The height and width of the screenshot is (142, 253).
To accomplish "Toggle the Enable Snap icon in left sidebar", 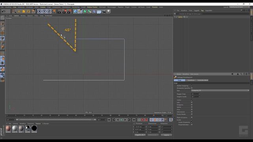I will tap(2, 69).
